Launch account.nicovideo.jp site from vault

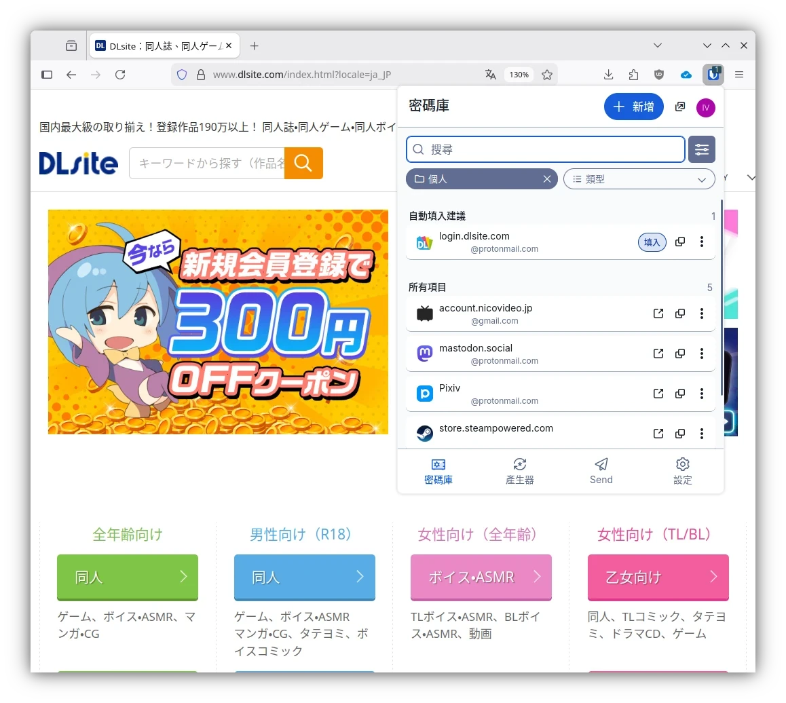(x=658, y=313)
